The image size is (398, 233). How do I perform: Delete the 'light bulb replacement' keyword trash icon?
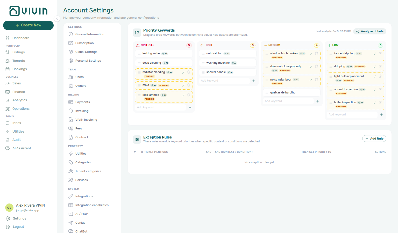click(x=380, y=76)
